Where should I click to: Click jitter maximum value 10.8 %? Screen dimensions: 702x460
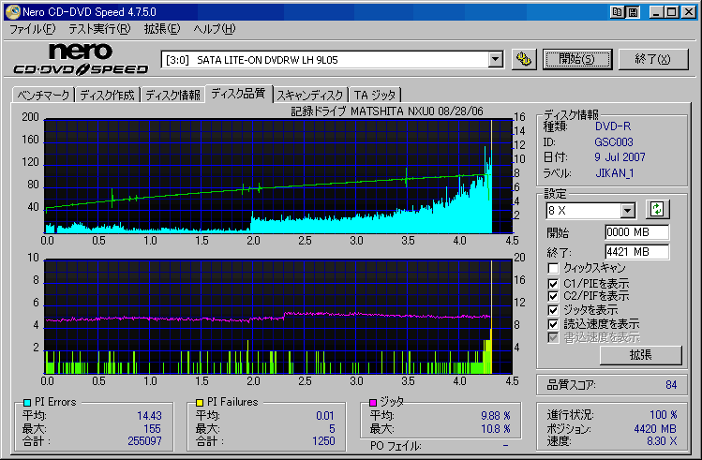(x=496, y=429)
